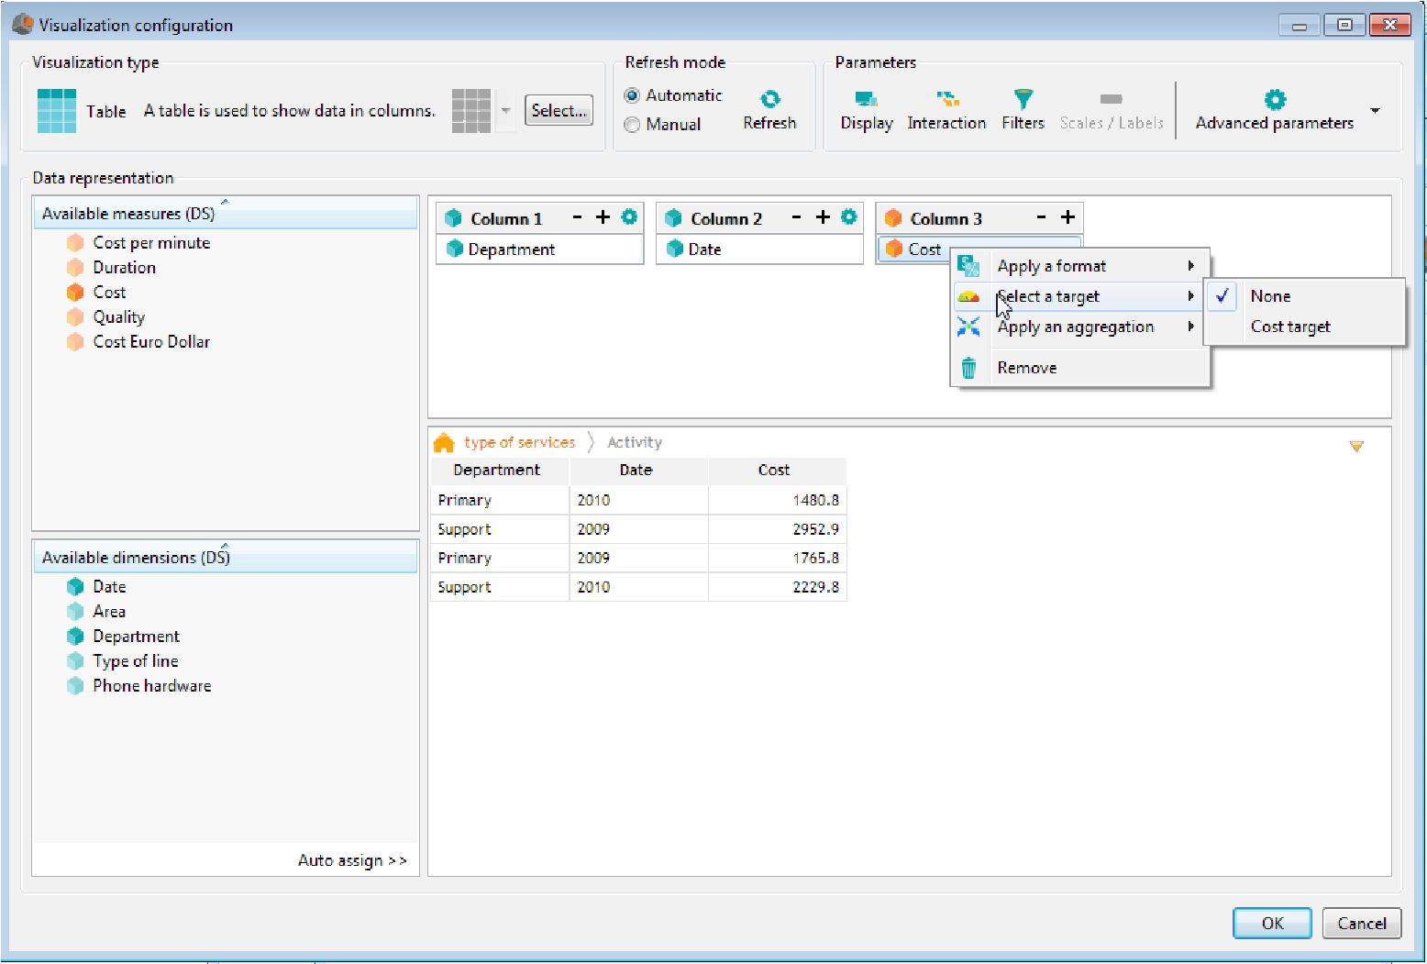This screenshot has width=1427, height=964.
Task: Click the Area dimension cube icon
Action: point(75,612)
